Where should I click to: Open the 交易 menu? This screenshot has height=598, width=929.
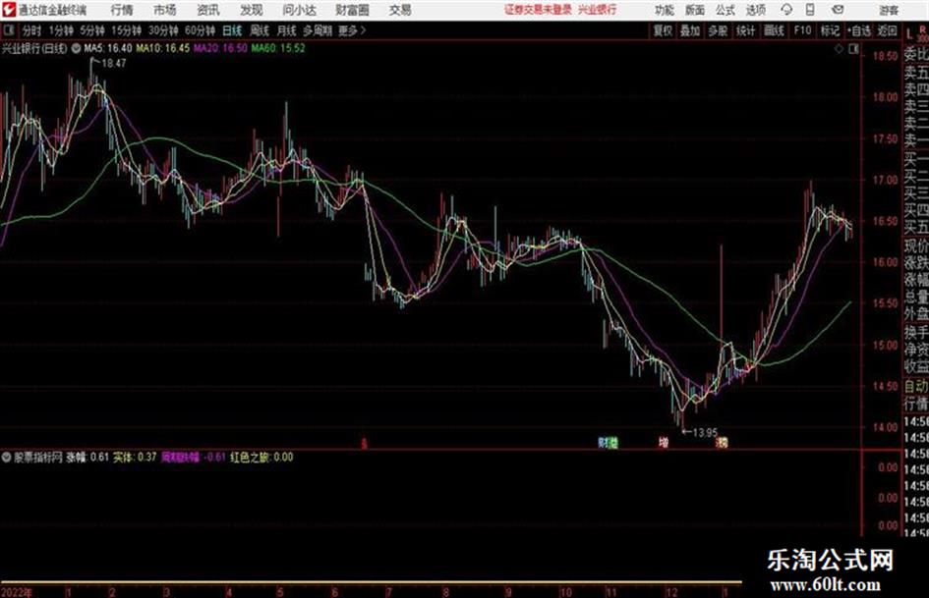[x=400, y=10]
